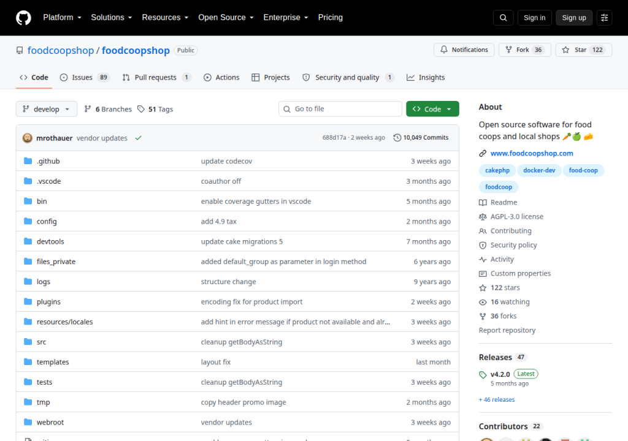Open the Actions tab

pos(221,77)
